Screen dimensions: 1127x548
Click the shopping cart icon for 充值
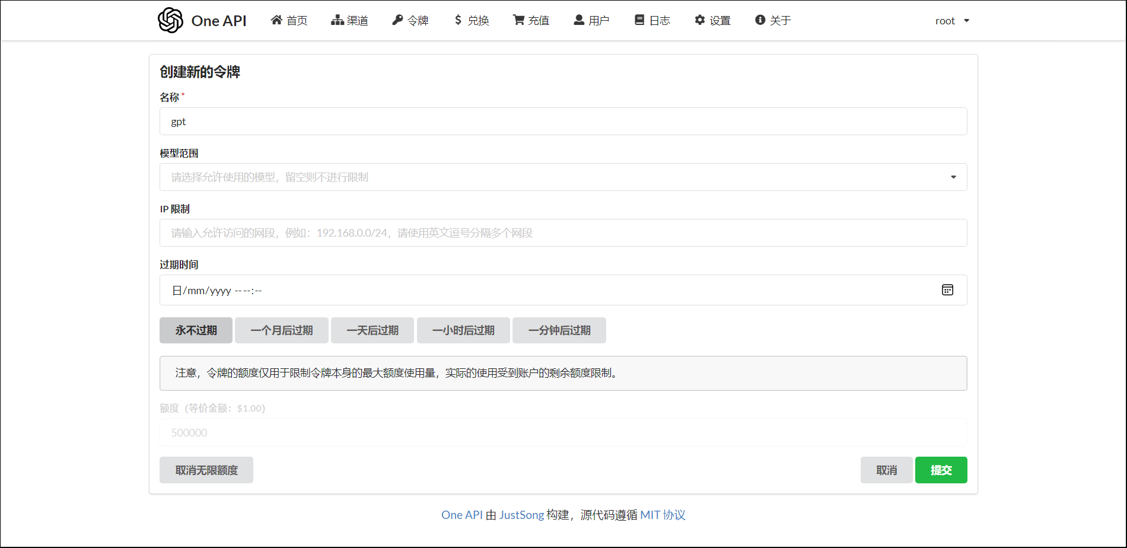518,20
